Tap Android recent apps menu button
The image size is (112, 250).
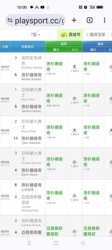pos(29,243)
